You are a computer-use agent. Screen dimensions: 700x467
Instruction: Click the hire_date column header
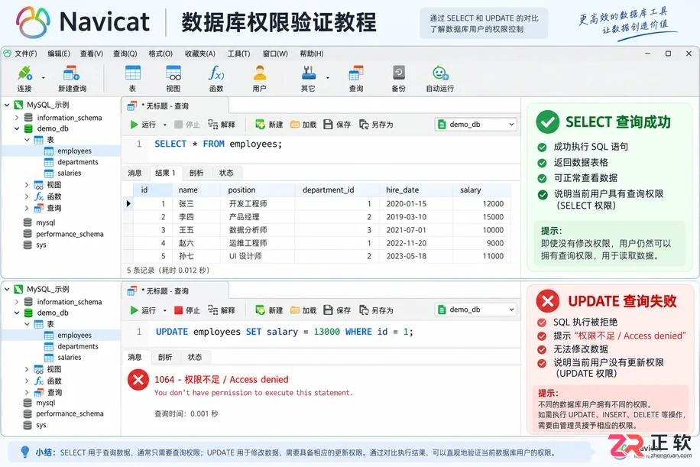pyautogui.click(x=416, y=190)
